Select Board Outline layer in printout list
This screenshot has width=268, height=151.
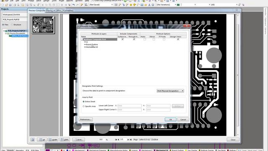(92, 44)
